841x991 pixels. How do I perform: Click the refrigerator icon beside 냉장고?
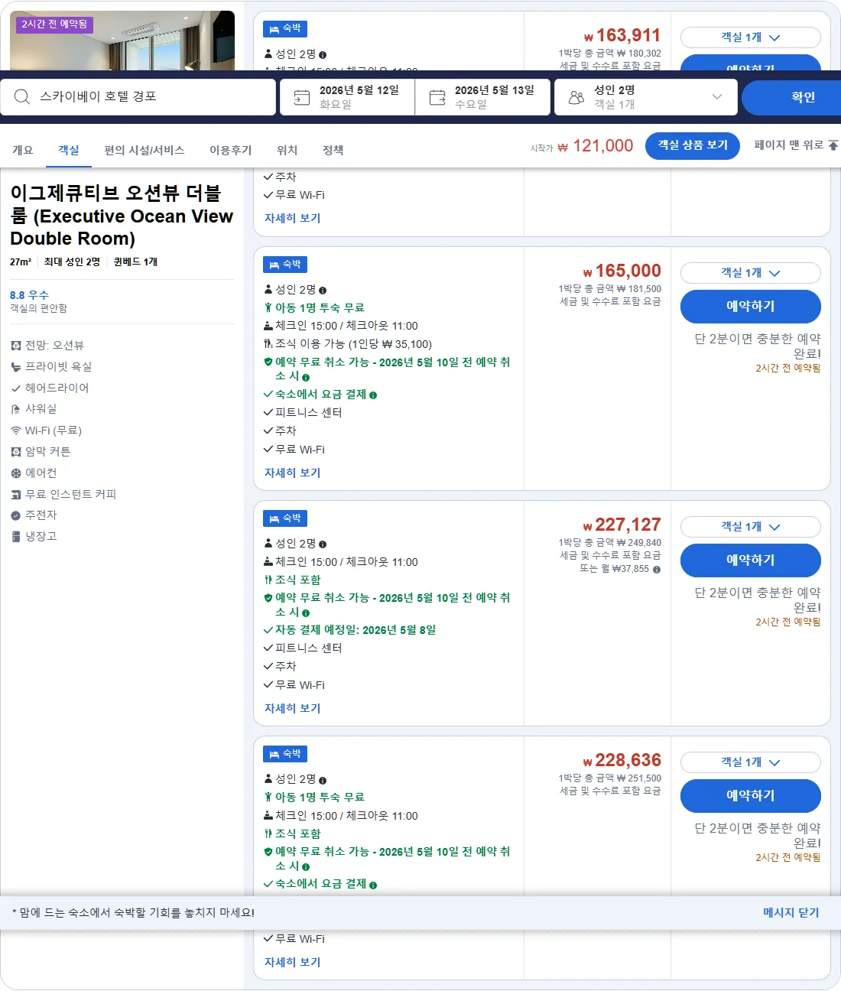(x=16, y=537)
